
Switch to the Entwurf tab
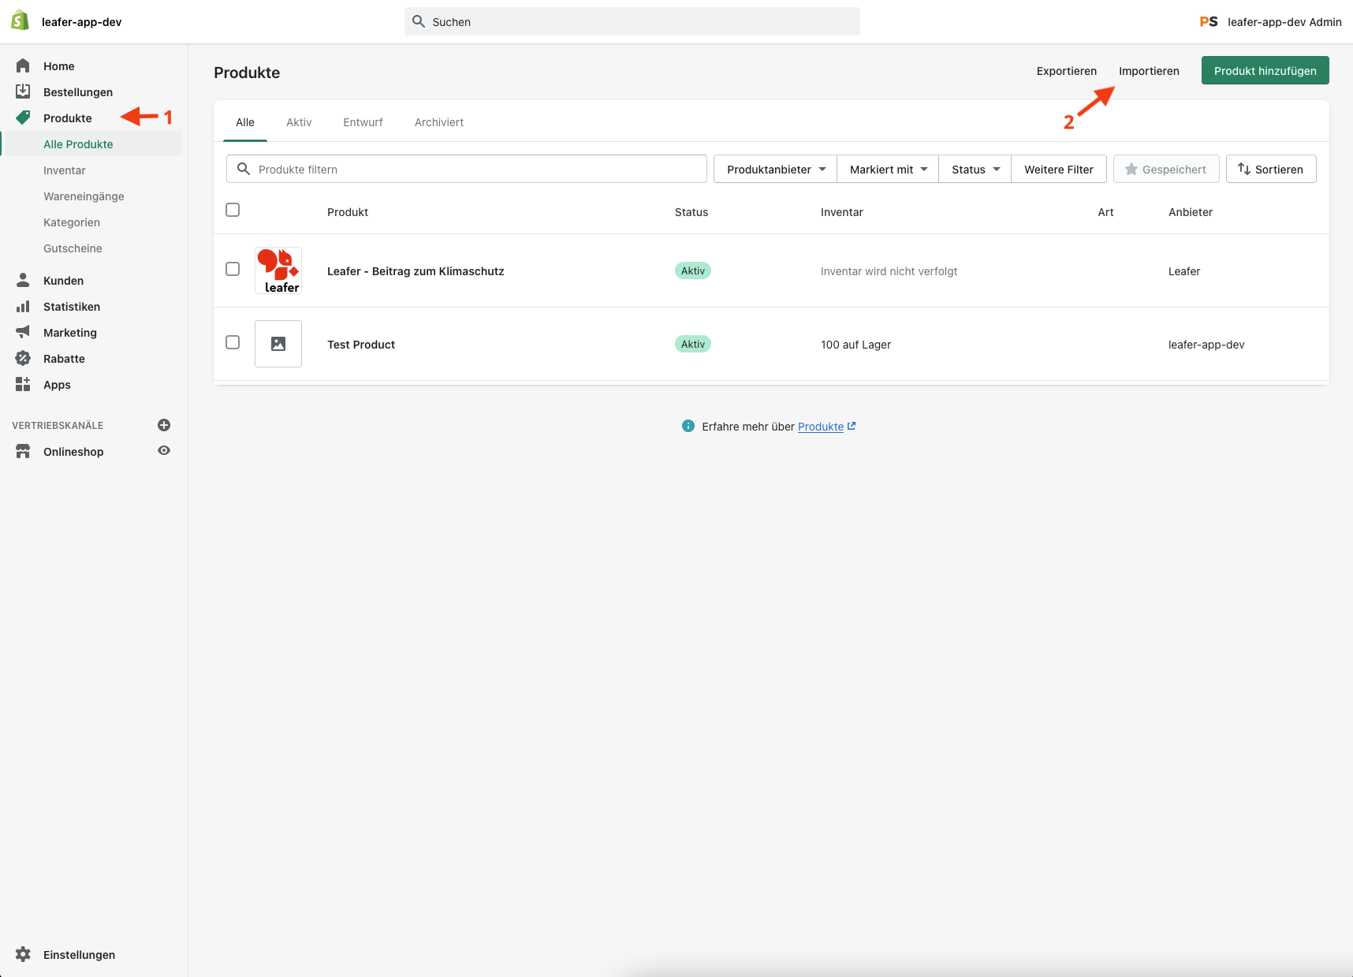[362, 122]
